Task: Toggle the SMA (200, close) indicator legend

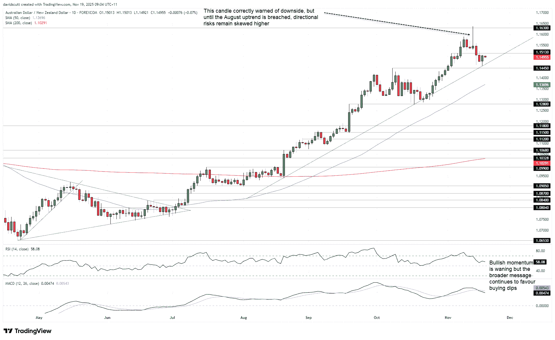Action: tap(18, 23)
